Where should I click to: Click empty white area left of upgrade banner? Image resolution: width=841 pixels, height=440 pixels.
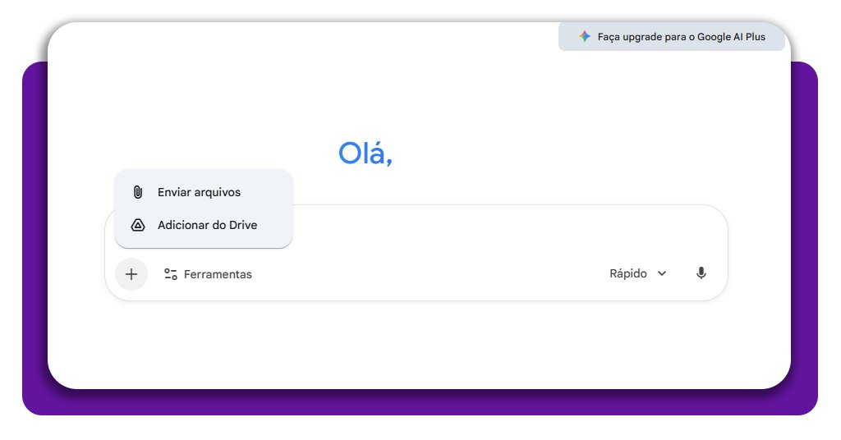[x=329, y=49]
